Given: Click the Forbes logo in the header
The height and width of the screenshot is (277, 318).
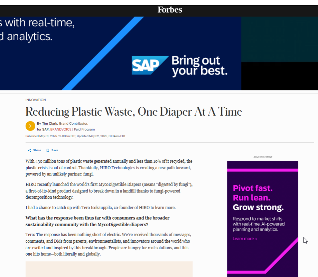Looking at the screenshot, I should pos(170,10).
